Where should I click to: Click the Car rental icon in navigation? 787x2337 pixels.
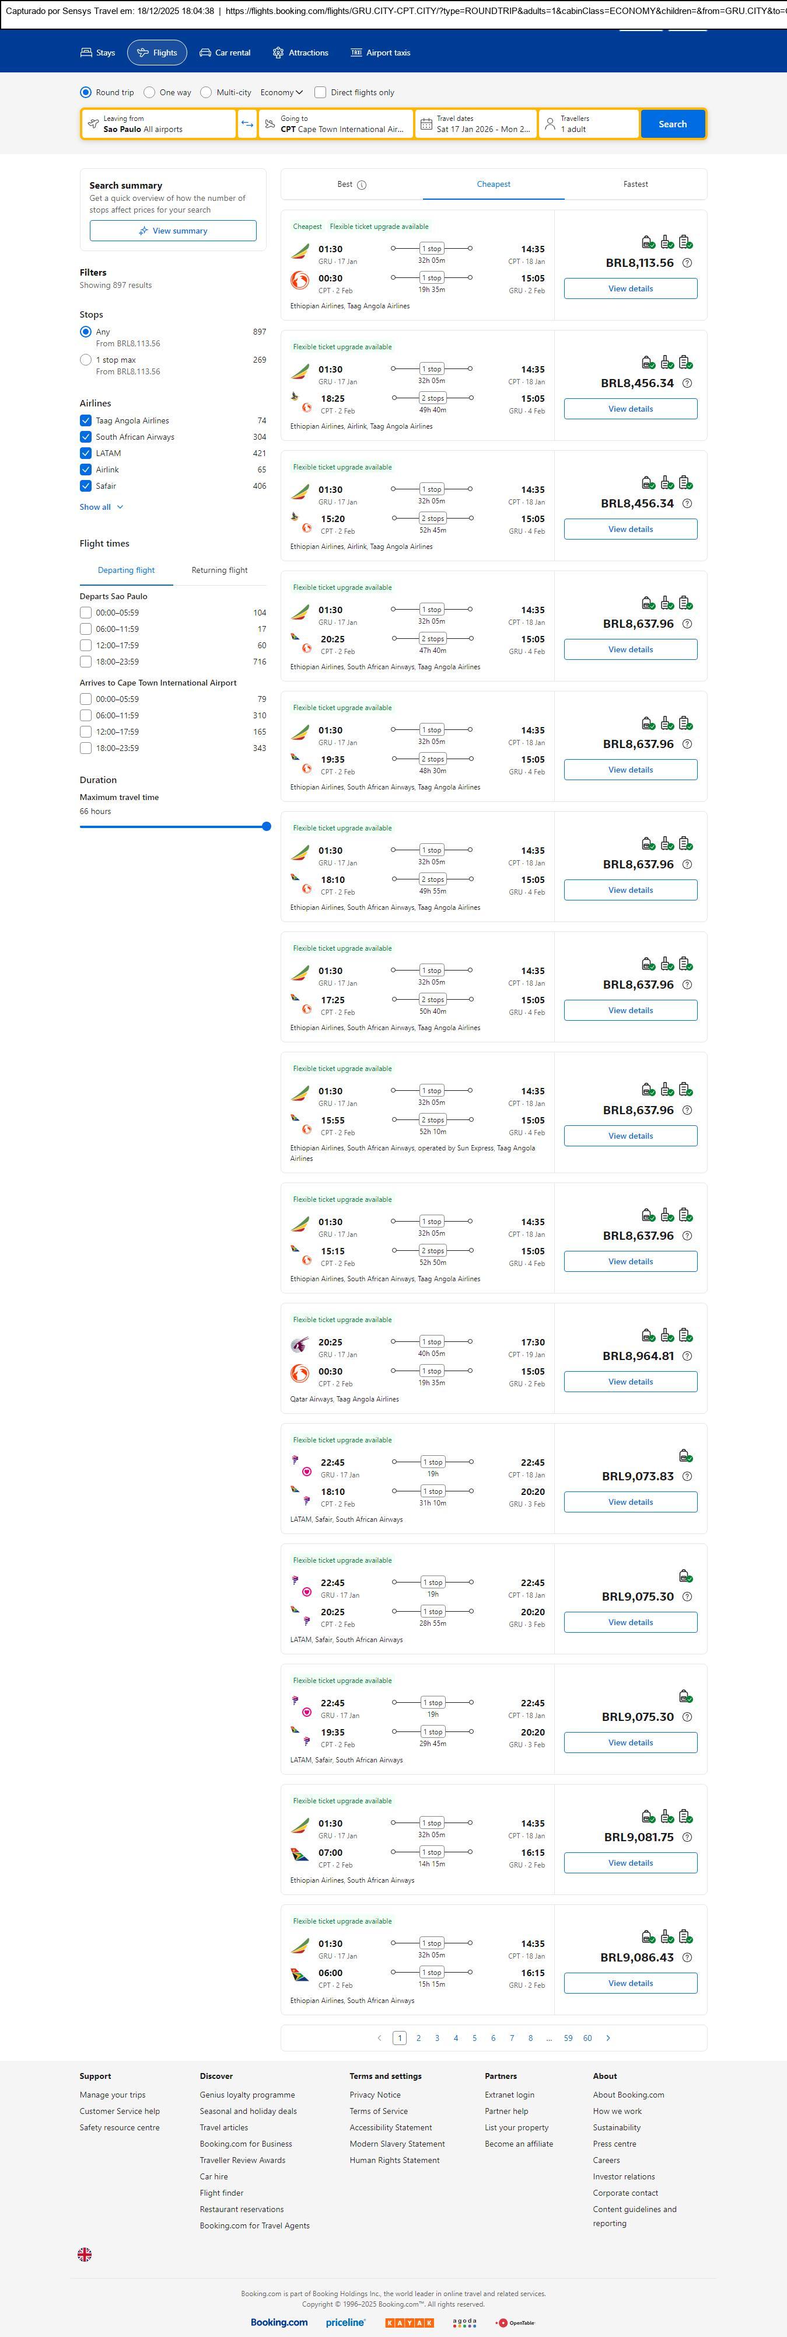(x=205, y=53)
